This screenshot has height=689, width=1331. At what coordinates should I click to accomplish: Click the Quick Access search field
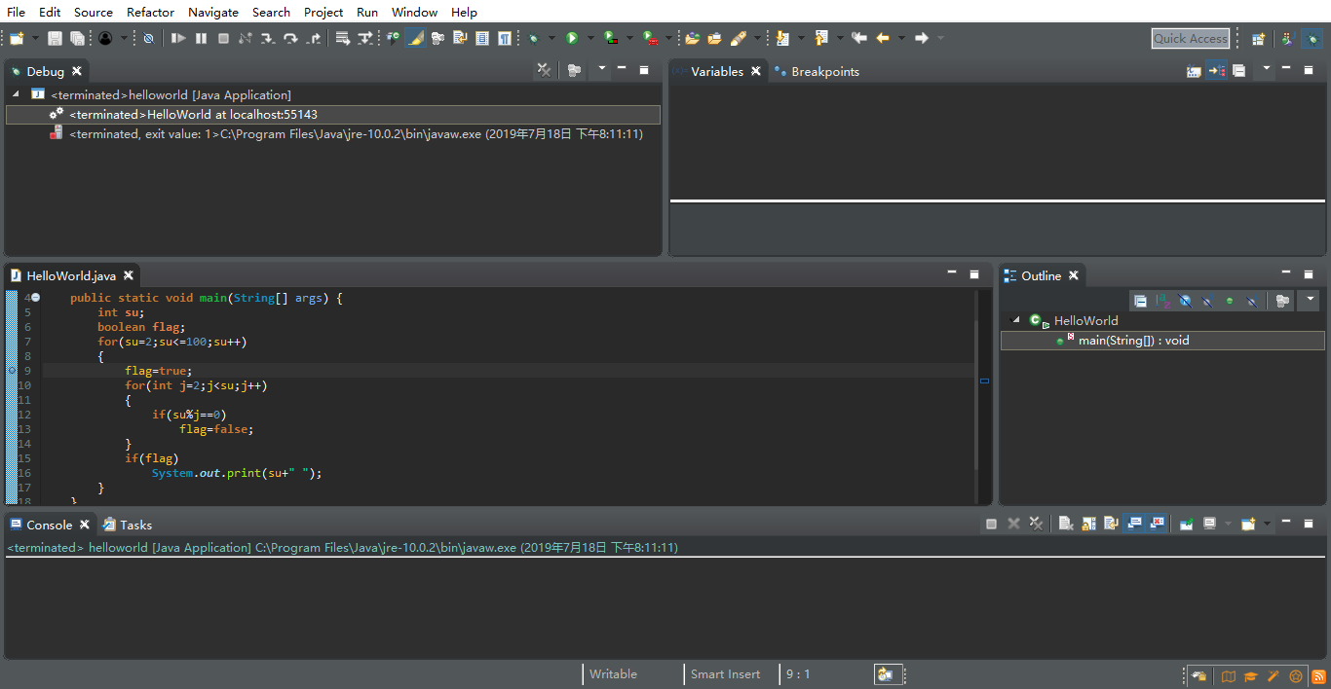tap(1191, 38)
